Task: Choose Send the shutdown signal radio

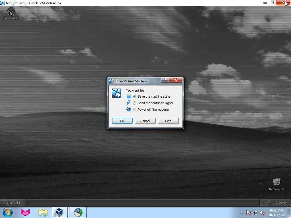Action: pyautogui.click(x=134, y=103)
